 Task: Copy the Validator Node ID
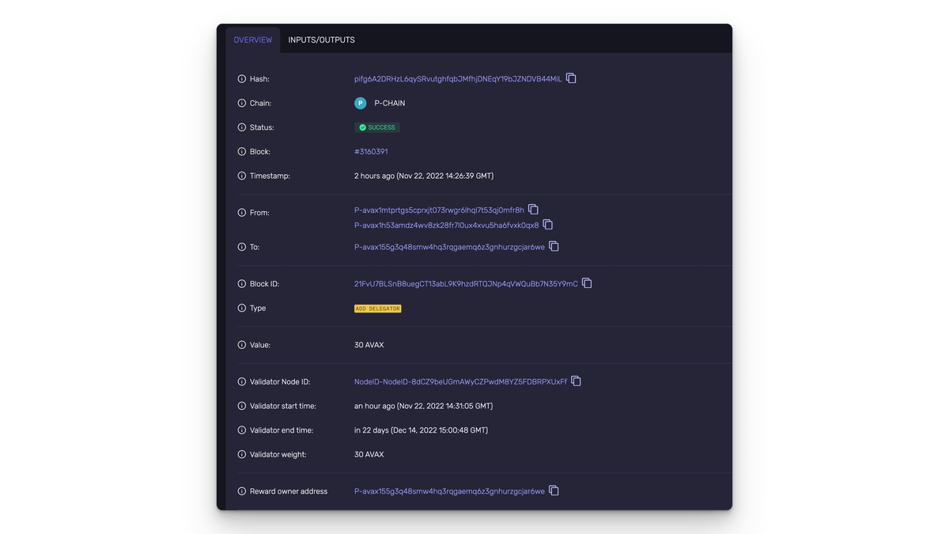(576, 381)
